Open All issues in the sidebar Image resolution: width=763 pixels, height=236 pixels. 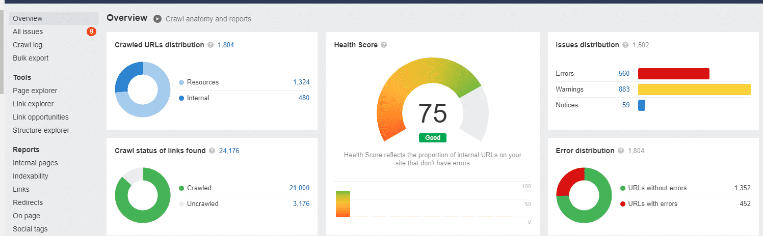click(x=28, y=32)
